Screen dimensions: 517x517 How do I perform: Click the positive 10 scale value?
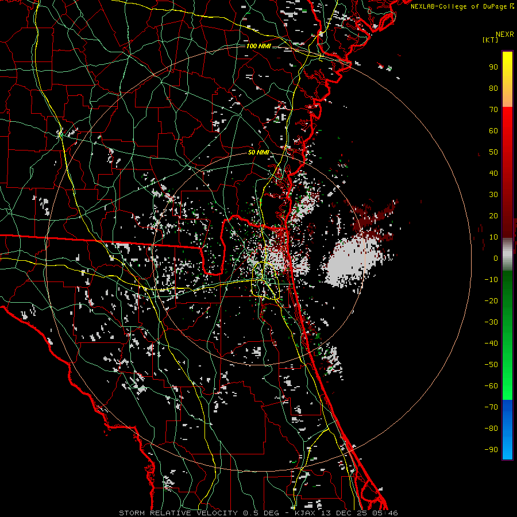pos(493,237)
